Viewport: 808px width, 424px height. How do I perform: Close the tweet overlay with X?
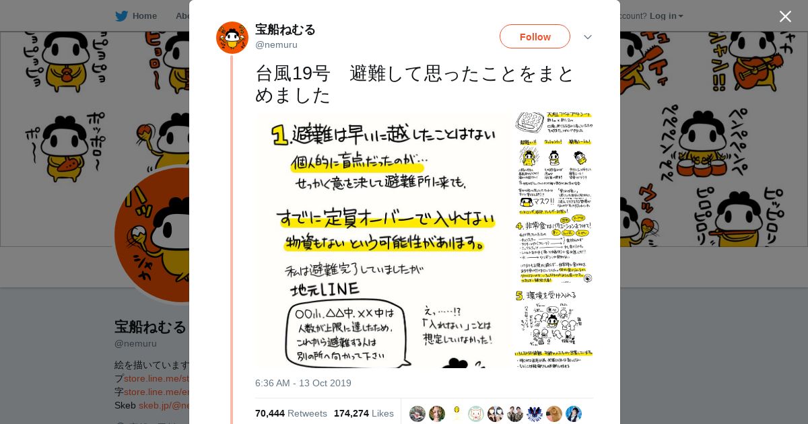785,16
